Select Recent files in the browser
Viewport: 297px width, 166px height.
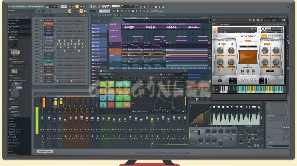point(12,23)
